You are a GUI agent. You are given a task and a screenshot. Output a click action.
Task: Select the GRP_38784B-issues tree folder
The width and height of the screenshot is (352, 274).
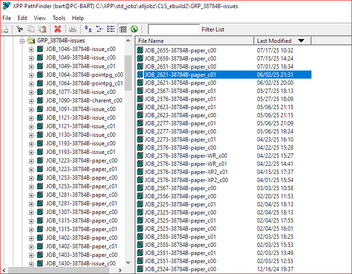point(61,41)
